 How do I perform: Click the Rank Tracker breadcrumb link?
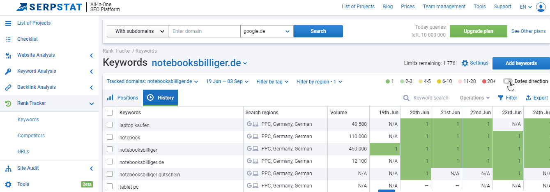click(117, 51)
